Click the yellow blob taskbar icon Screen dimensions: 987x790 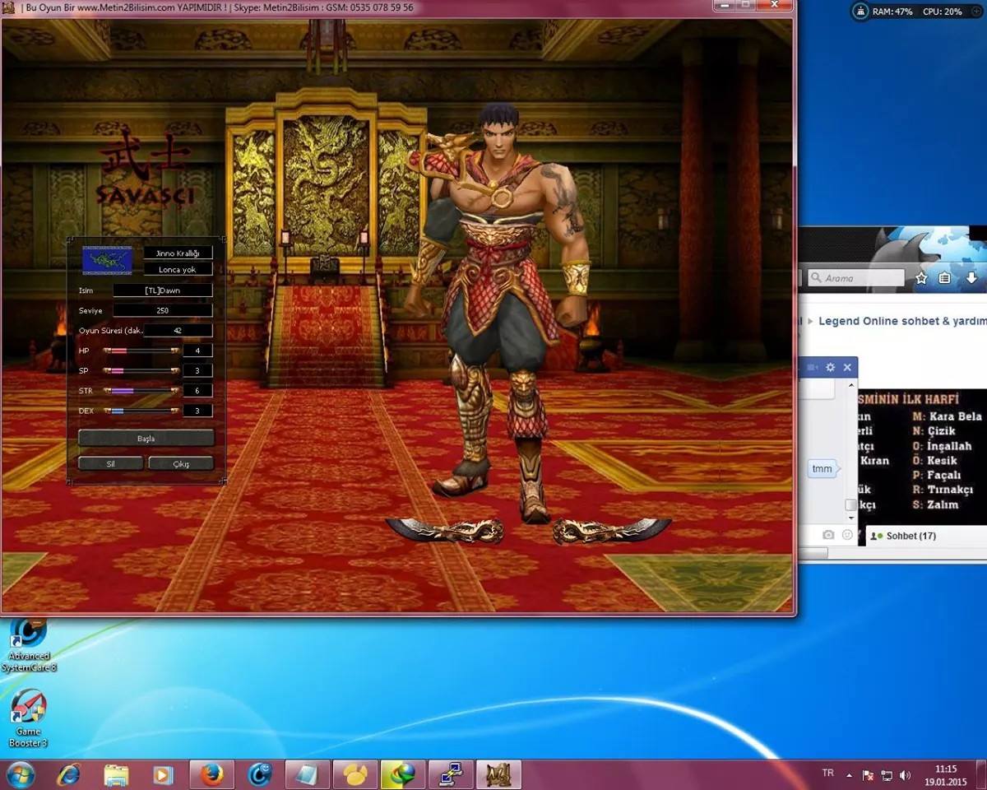pyautogui.click(x=355, y=775)
